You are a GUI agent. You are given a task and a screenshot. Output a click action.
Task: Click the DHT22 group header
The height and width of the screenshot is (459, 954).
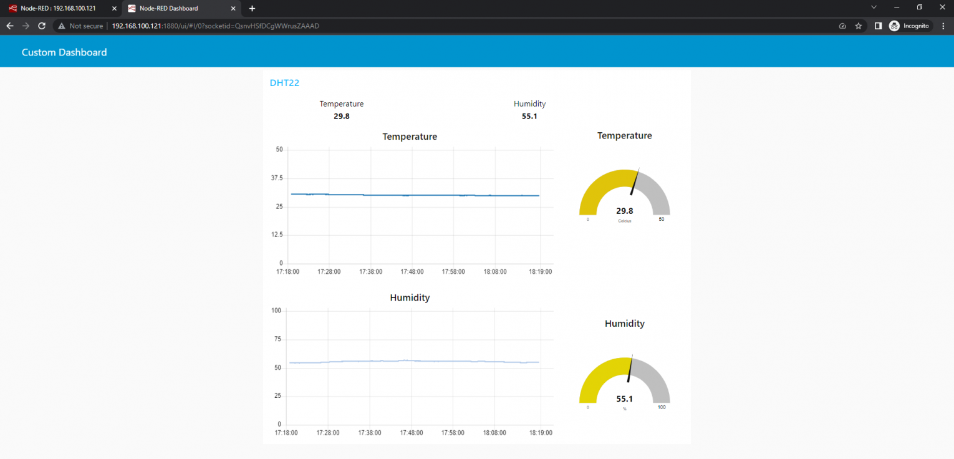coord(284,82)
